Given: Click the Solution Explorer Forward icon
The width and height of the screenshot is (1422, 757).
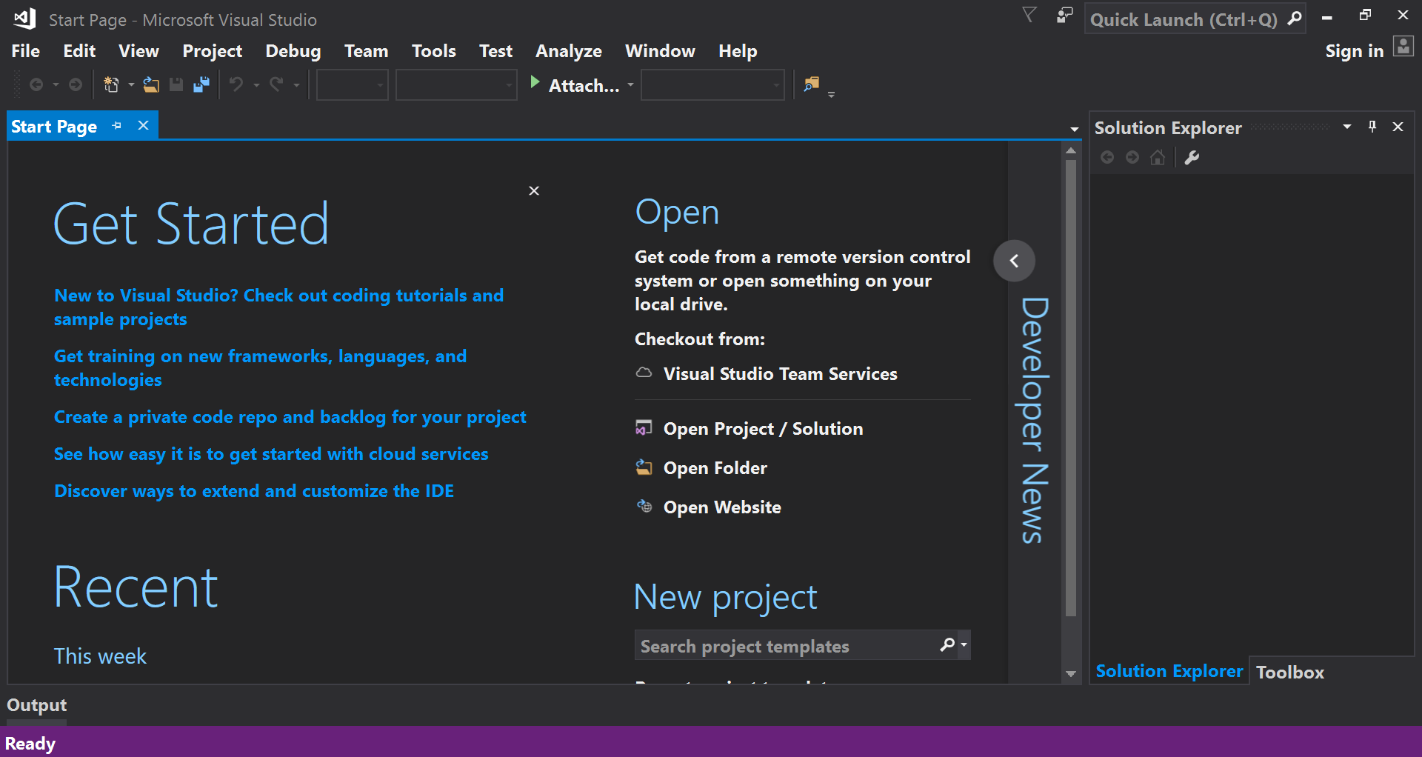Looking at the screenshot, I should click(x=1132, y=157).
